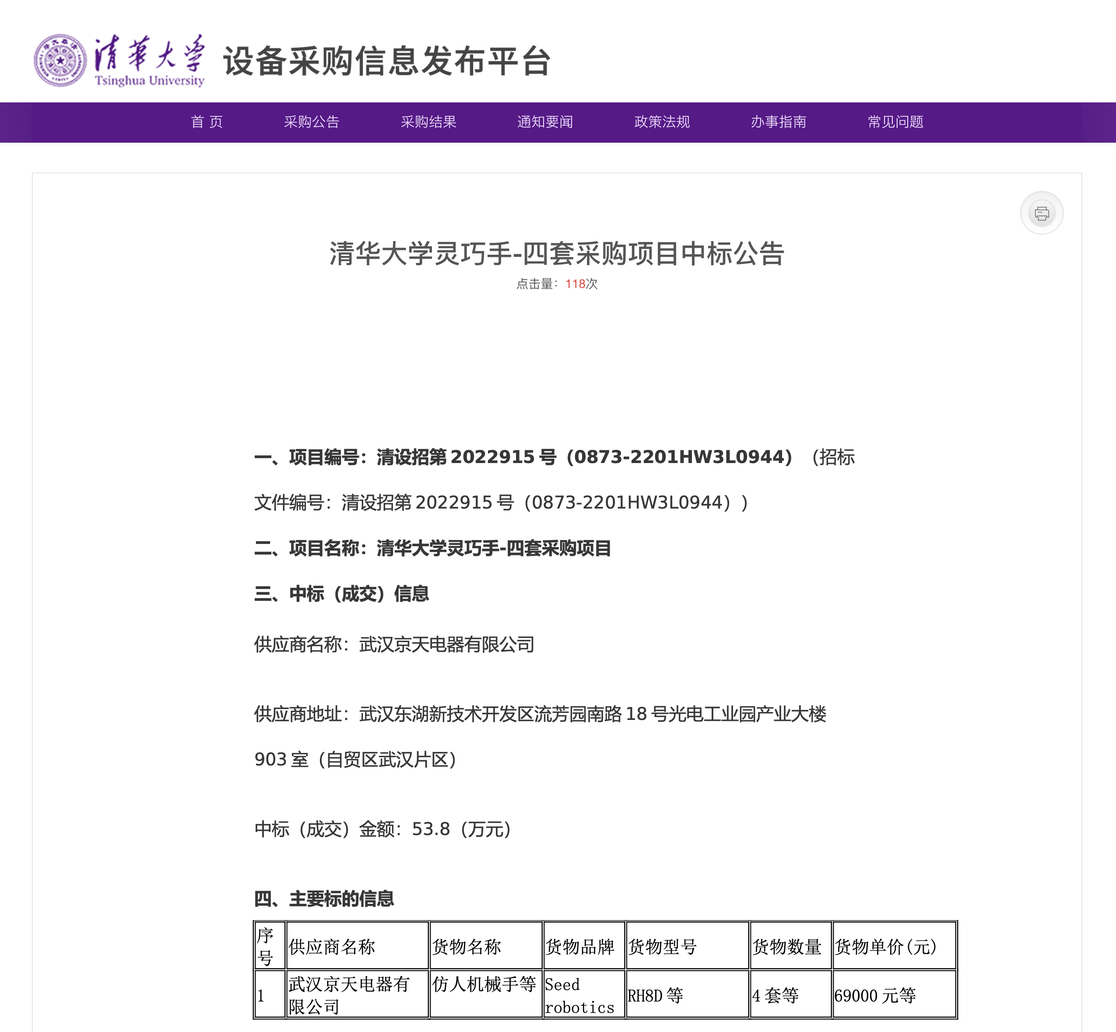Image resolution: width=1116 pixels, height=1032 pixels.
Task: Click the announcement title 清华大学灵巧手-四套采购项目中标公告
Action: coord(557,253)
